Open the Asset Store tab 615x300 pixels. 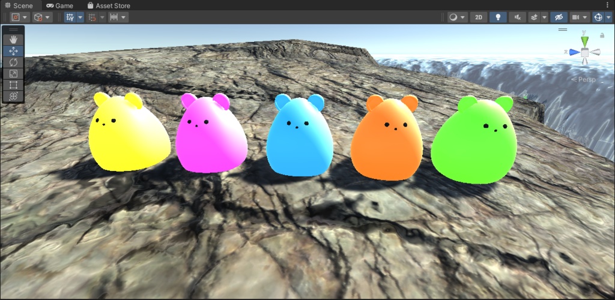[x=109, y=5]
